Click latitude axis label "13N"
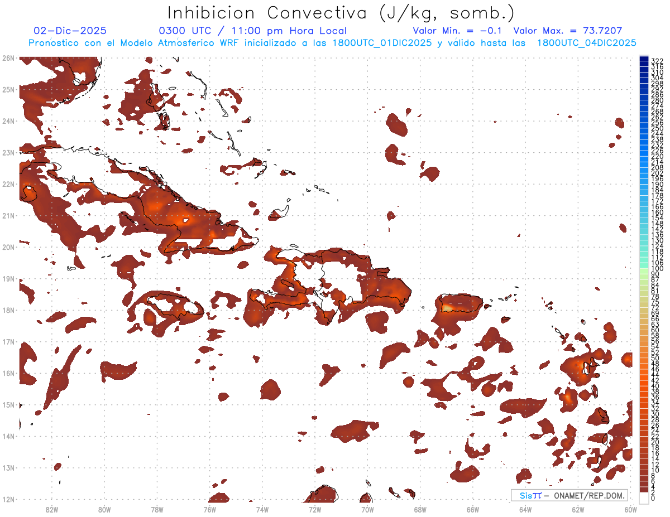This screenshot has width=670, height=517. [8, 467]
